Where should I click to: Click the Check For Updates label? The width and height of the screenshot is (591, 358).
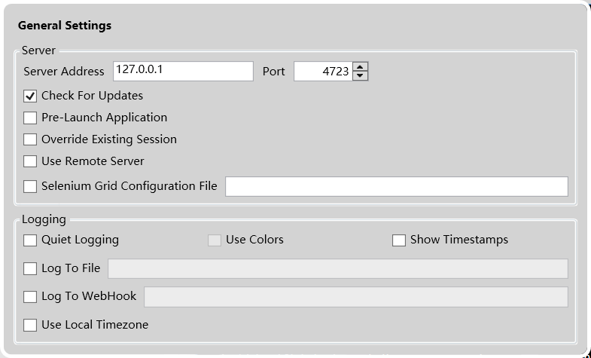(x=93, y=96)
